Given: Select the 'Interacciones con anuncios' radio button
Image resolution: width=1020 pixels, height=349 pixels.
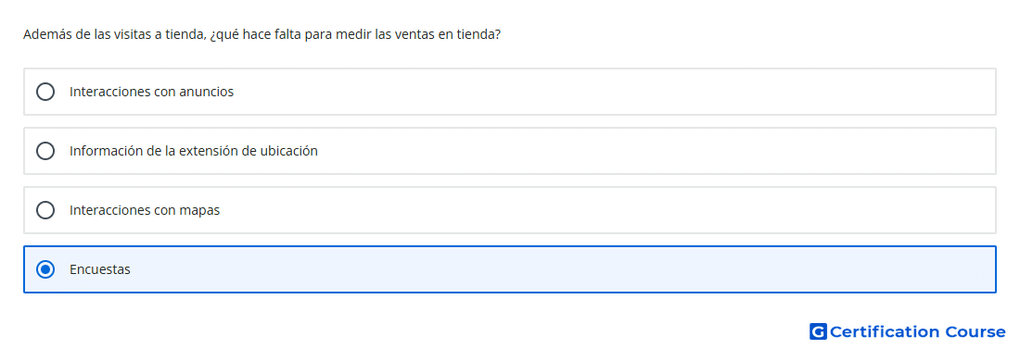Looking at the screenshot, I should point(45,92).
